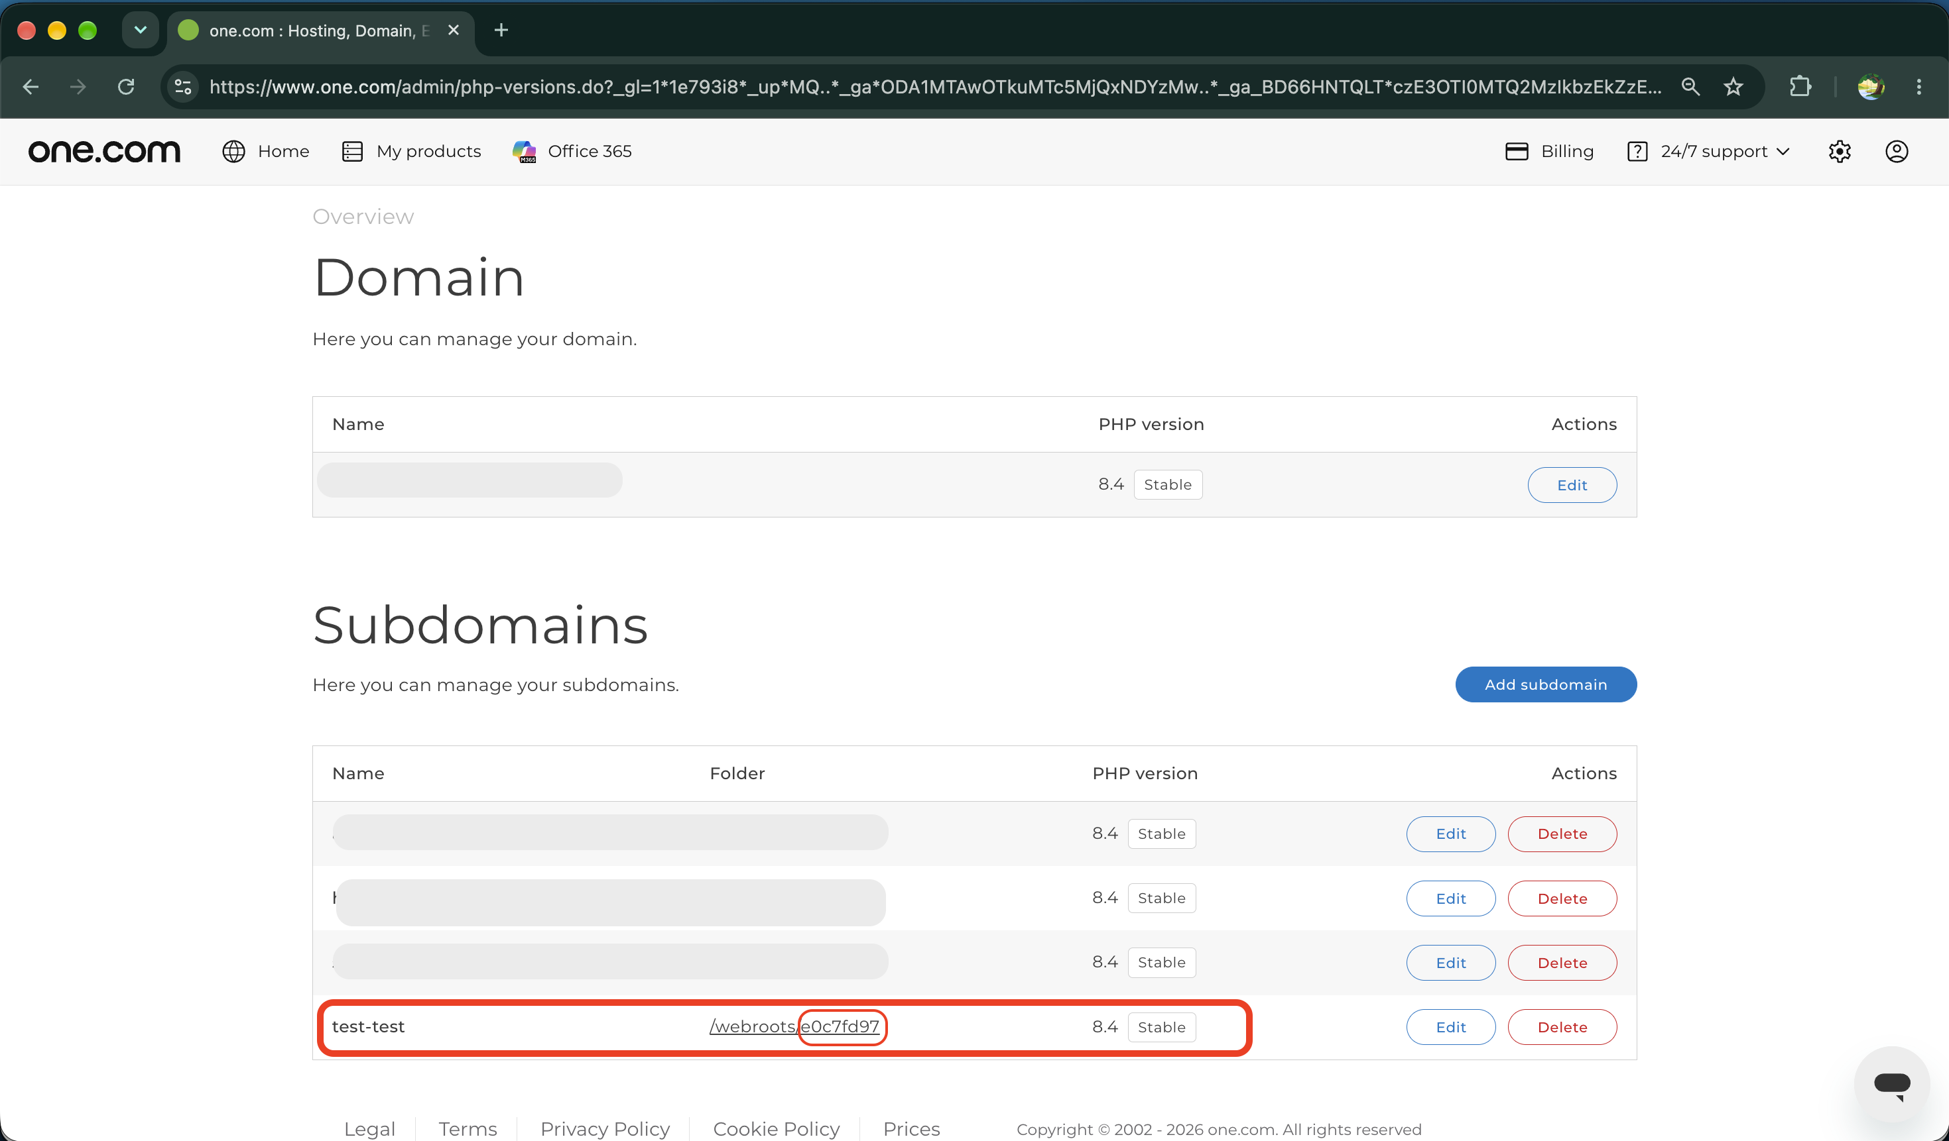The height and width of the screenshot is (1141, 1949).
Task: Open the site information icon in address bar
Action: click(x=183, y=87)
